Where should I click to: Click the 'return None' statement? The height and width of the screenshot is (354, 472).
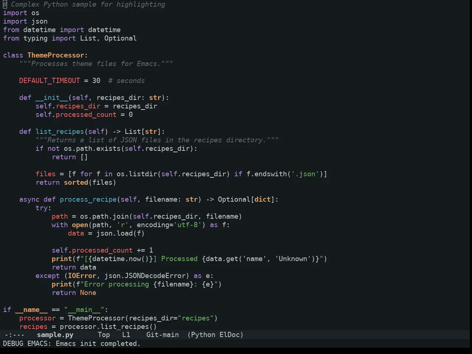pyautogui.click(x=74, y=293)
